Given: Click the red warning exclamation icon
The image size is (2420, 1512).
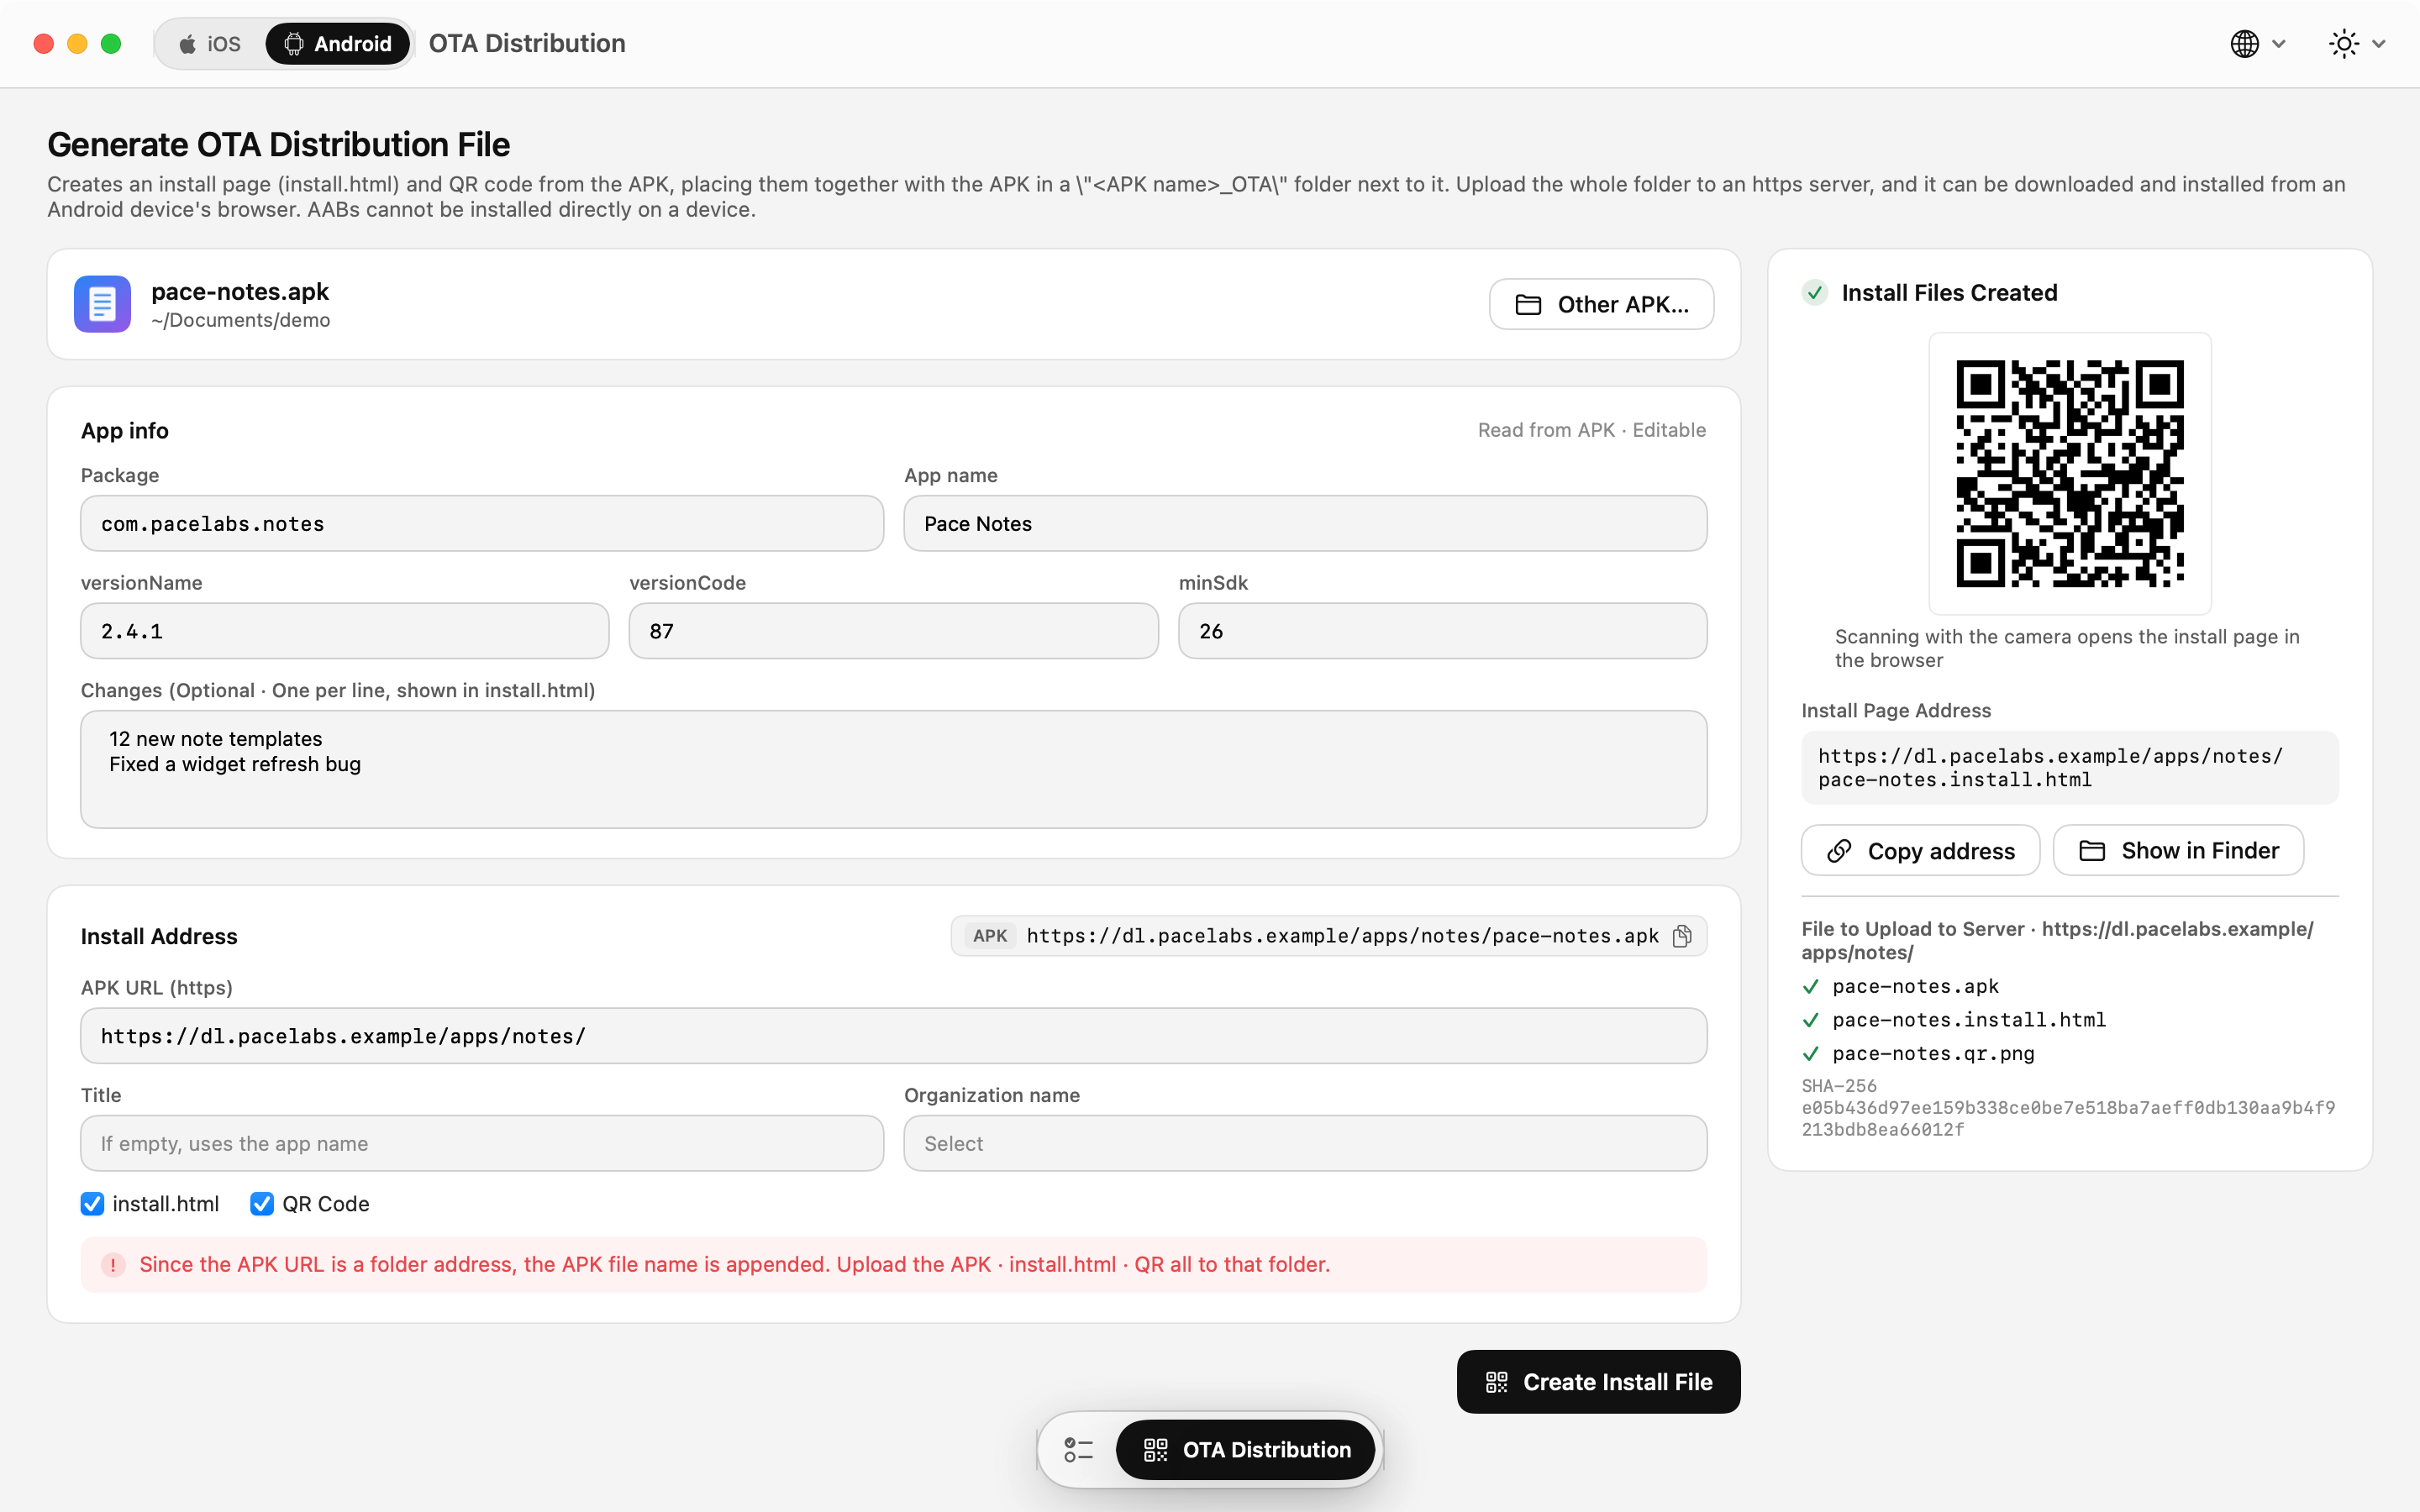Looking at the screenshot, I should coord(113,1265).
